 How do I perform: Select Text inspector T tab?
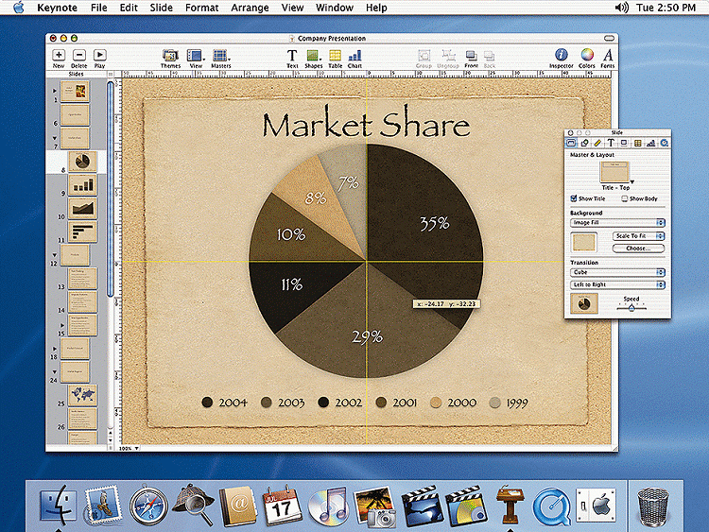611,143
